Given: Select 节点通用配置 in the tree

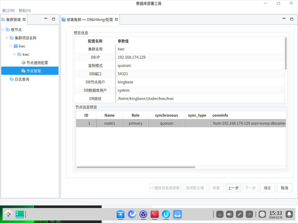Looking at the screenshot, I should pos(37,63).
